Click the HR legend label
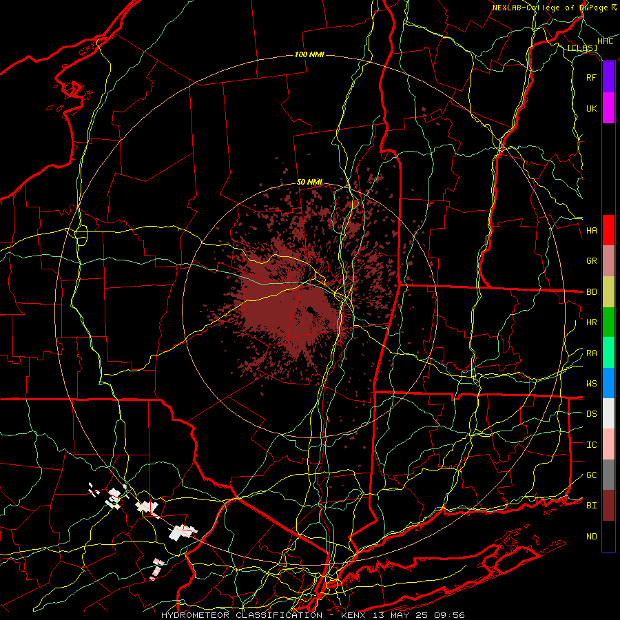This screenshot has width=620, height=620. 591,322
